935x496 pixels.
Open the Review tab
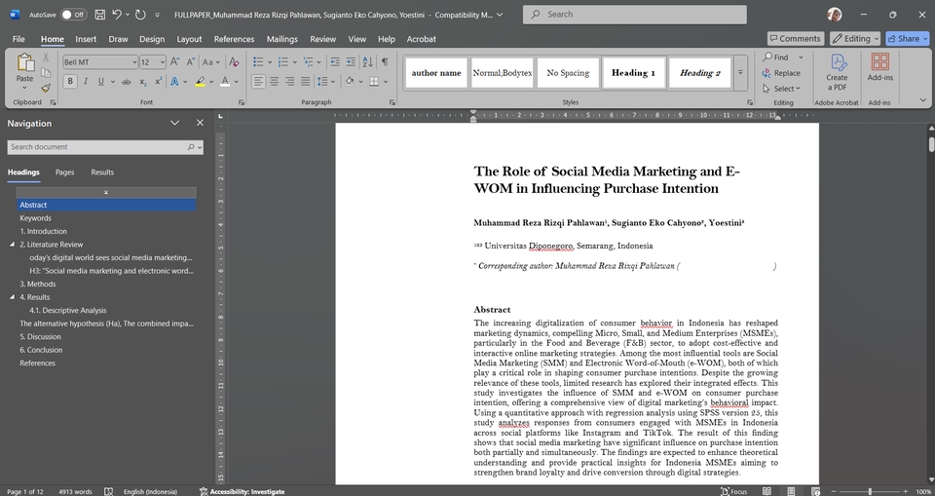coord(322,39)
